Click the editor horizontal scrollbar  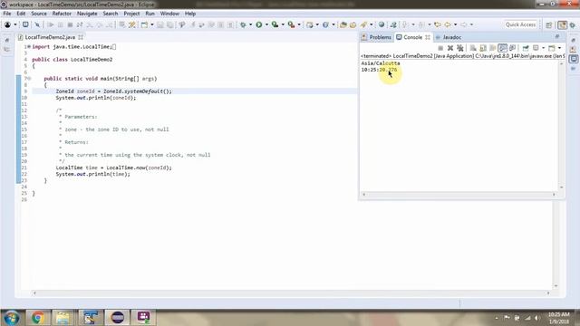click(291, 293)
